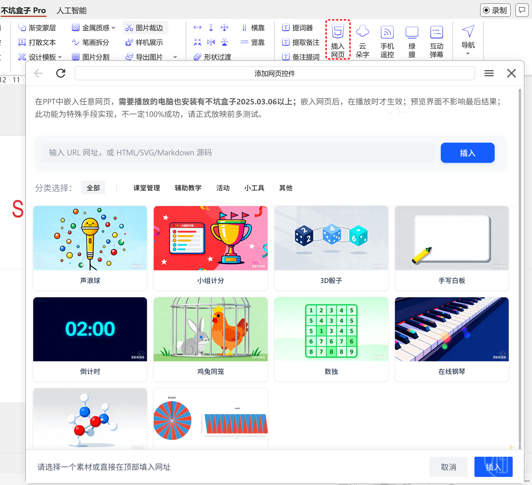Expand the 金属质感 dropdown
Screen dimensions: 532x485
[113, 28]
